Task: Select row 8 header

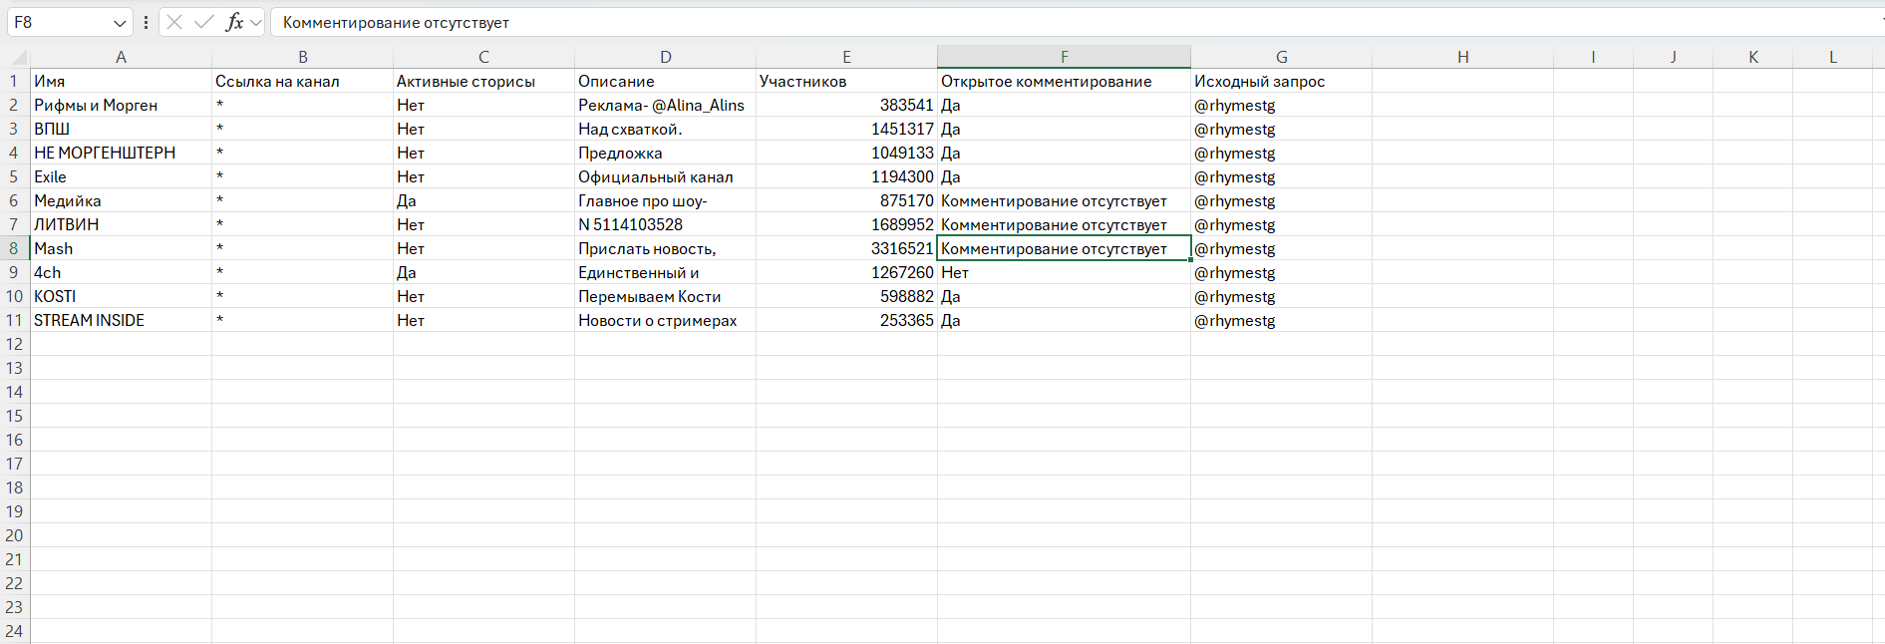Action: pyautogui.click(x=15, y=248)
